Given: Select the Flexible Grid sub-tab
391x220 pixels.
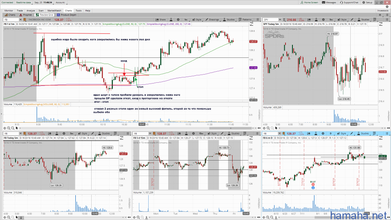Looking at the screenshot, I should click(x=45, y=15).
